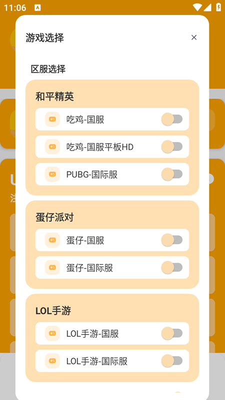Tap gamepad icon beside PUBG-国际服
Image resolution: width=225 pixels, height=400 pixels.
(x=52, y=174)
